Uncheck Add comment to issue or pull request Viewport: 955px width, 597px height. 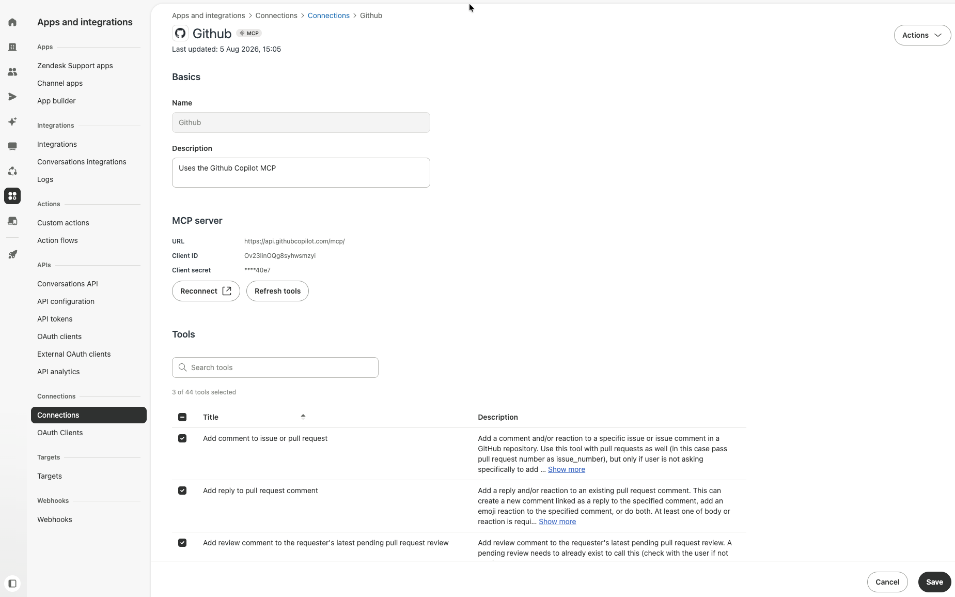coord(182,438)
